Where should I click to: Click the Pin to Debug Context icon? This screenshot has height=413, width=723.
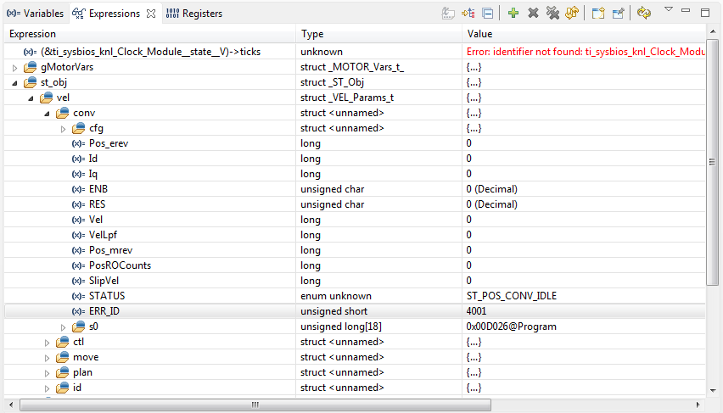pyautogui.click(x=618, y=13)
